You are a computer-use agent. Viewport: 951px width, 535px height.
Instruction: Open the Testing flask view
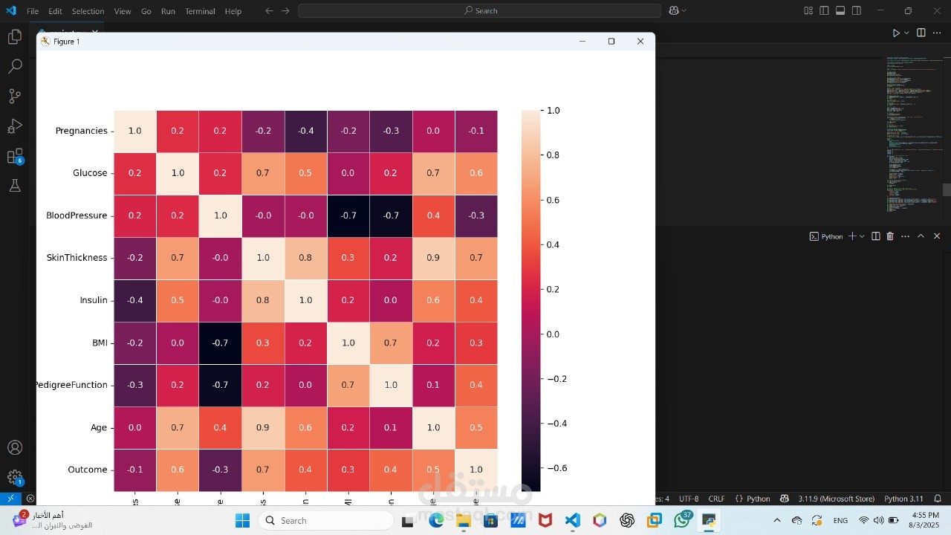click(15, 186)
